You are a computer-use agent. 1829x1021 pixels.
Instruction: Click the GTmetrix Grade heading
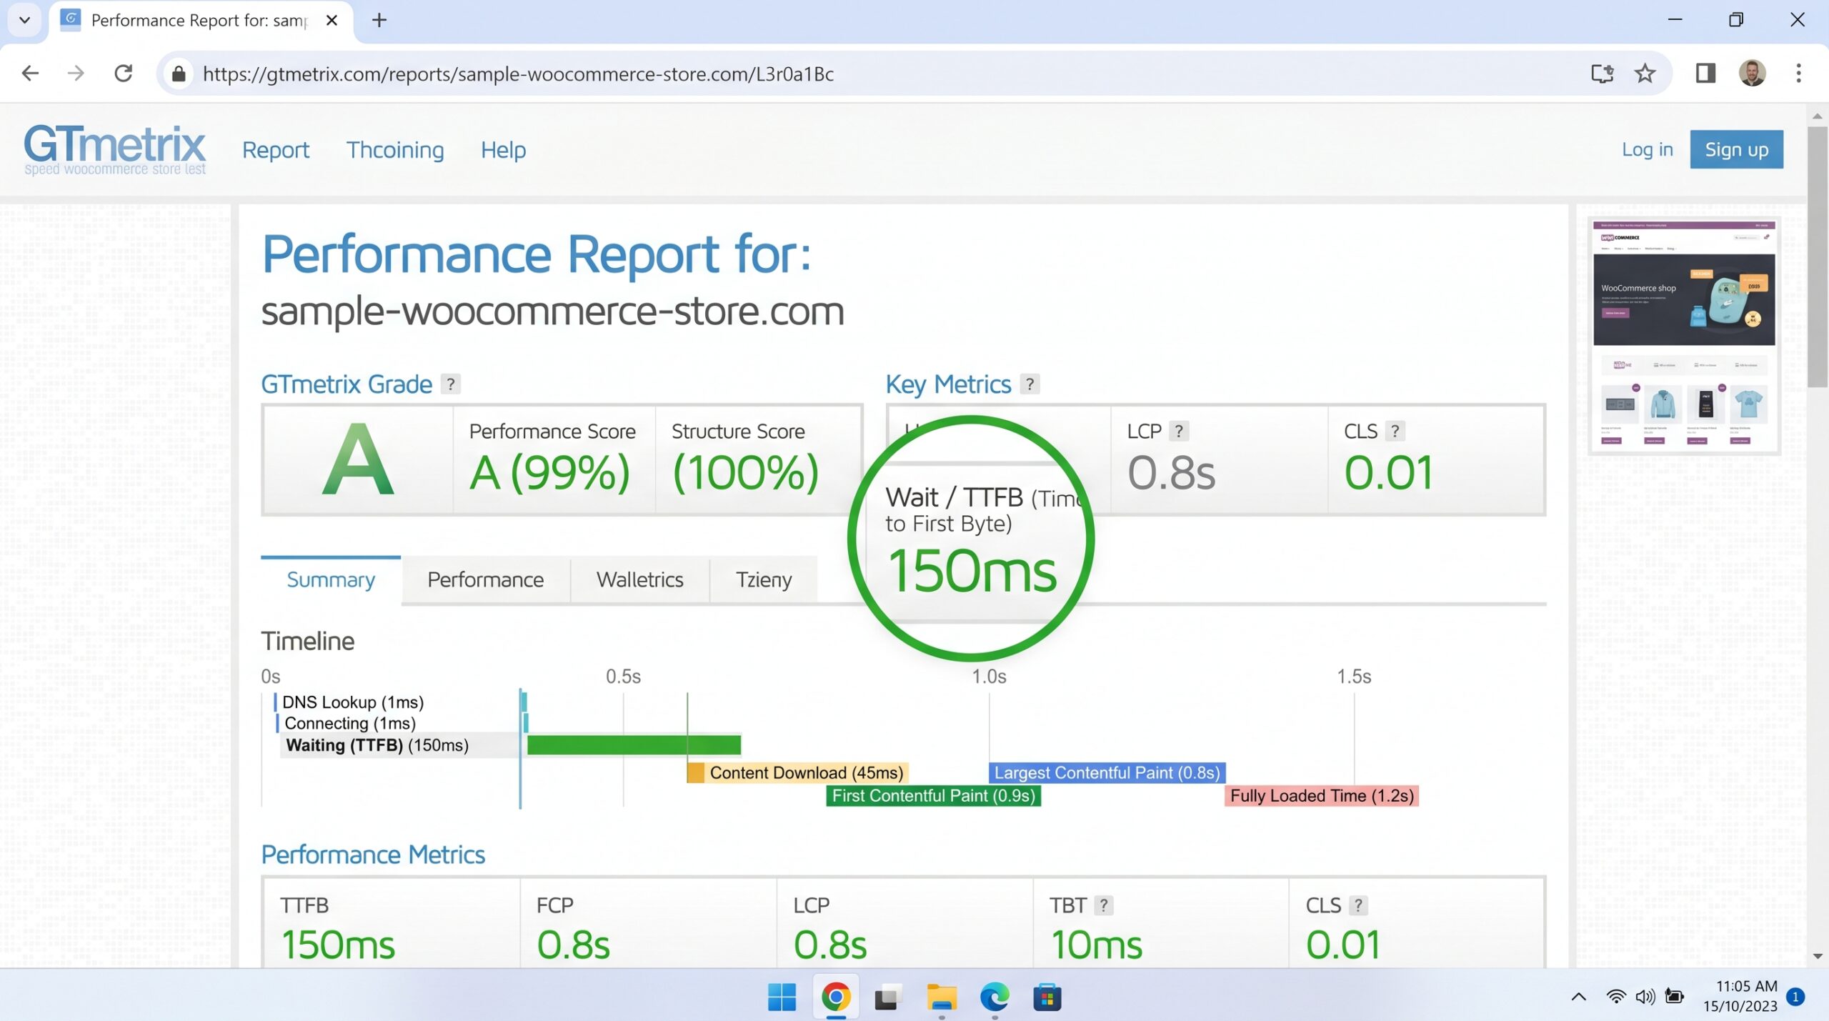(347, 384)
